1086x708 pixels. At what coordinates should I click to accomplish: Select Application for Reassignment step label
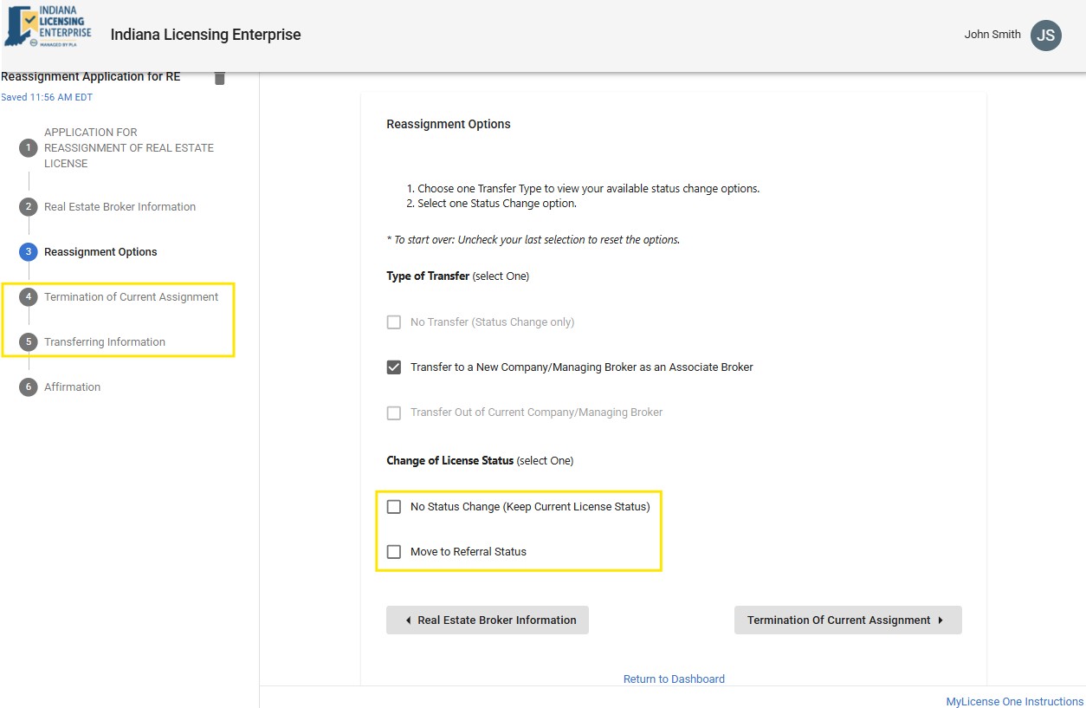128,148
